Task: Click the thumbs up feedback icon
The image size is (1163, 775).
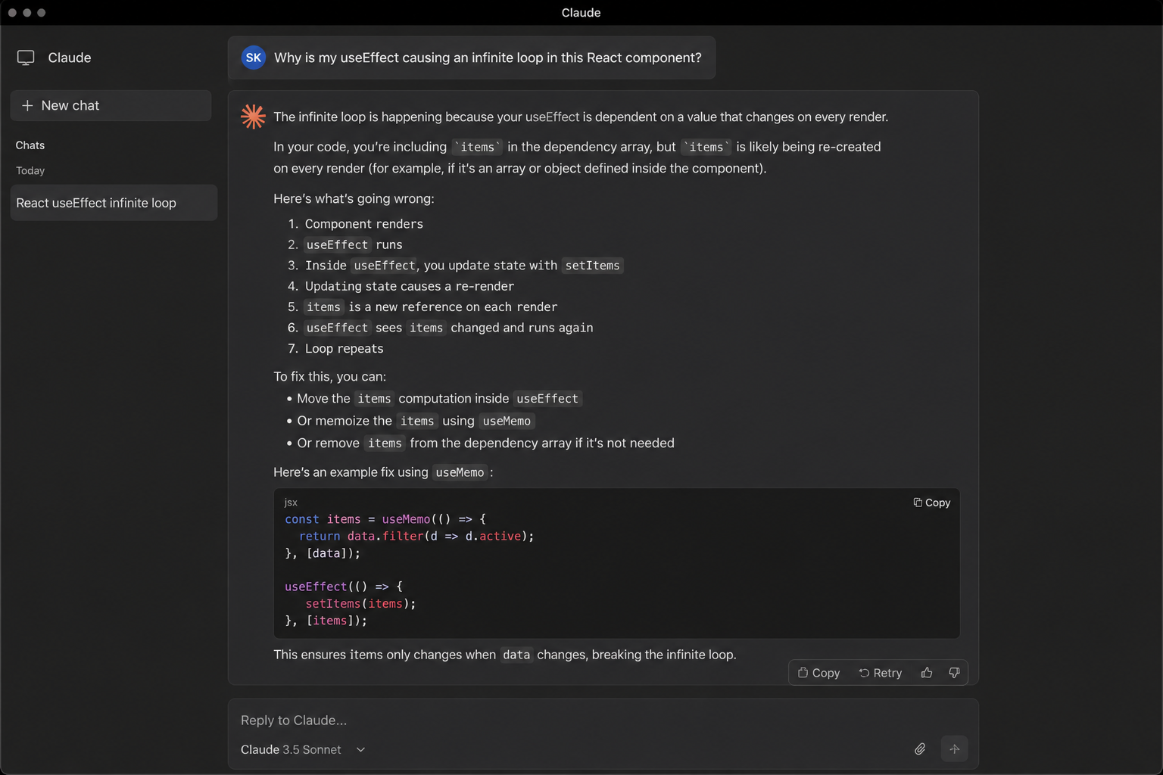Action: click(x=926, y=673)
